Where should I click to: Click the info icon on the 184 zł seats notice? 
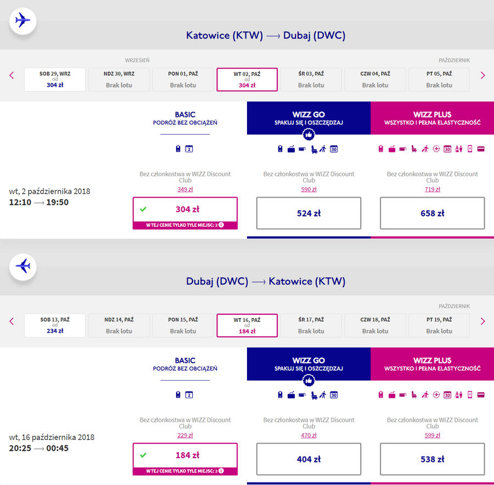click(222, 471)
